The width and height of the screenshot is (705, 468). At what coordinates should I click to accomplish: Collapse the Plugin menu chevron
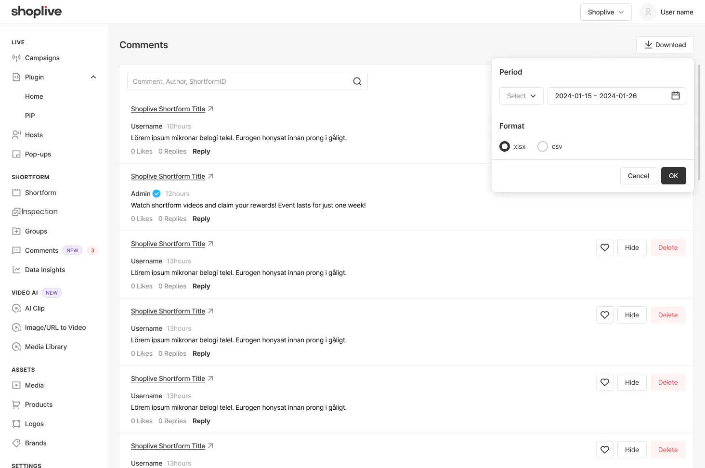point(93,77)
